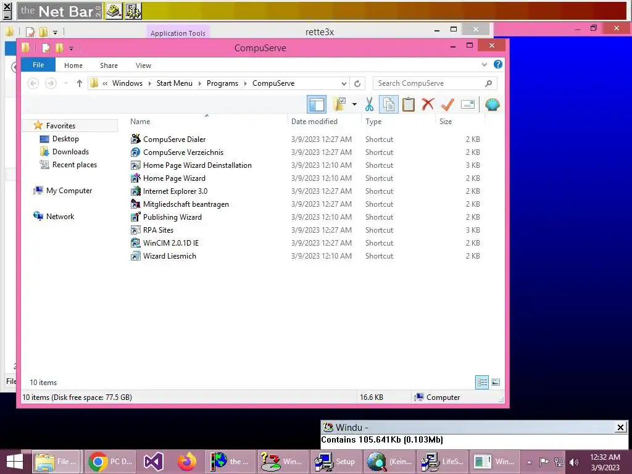Expand the ribbon with the chevron
632x474 pixels.
(484, 64)
